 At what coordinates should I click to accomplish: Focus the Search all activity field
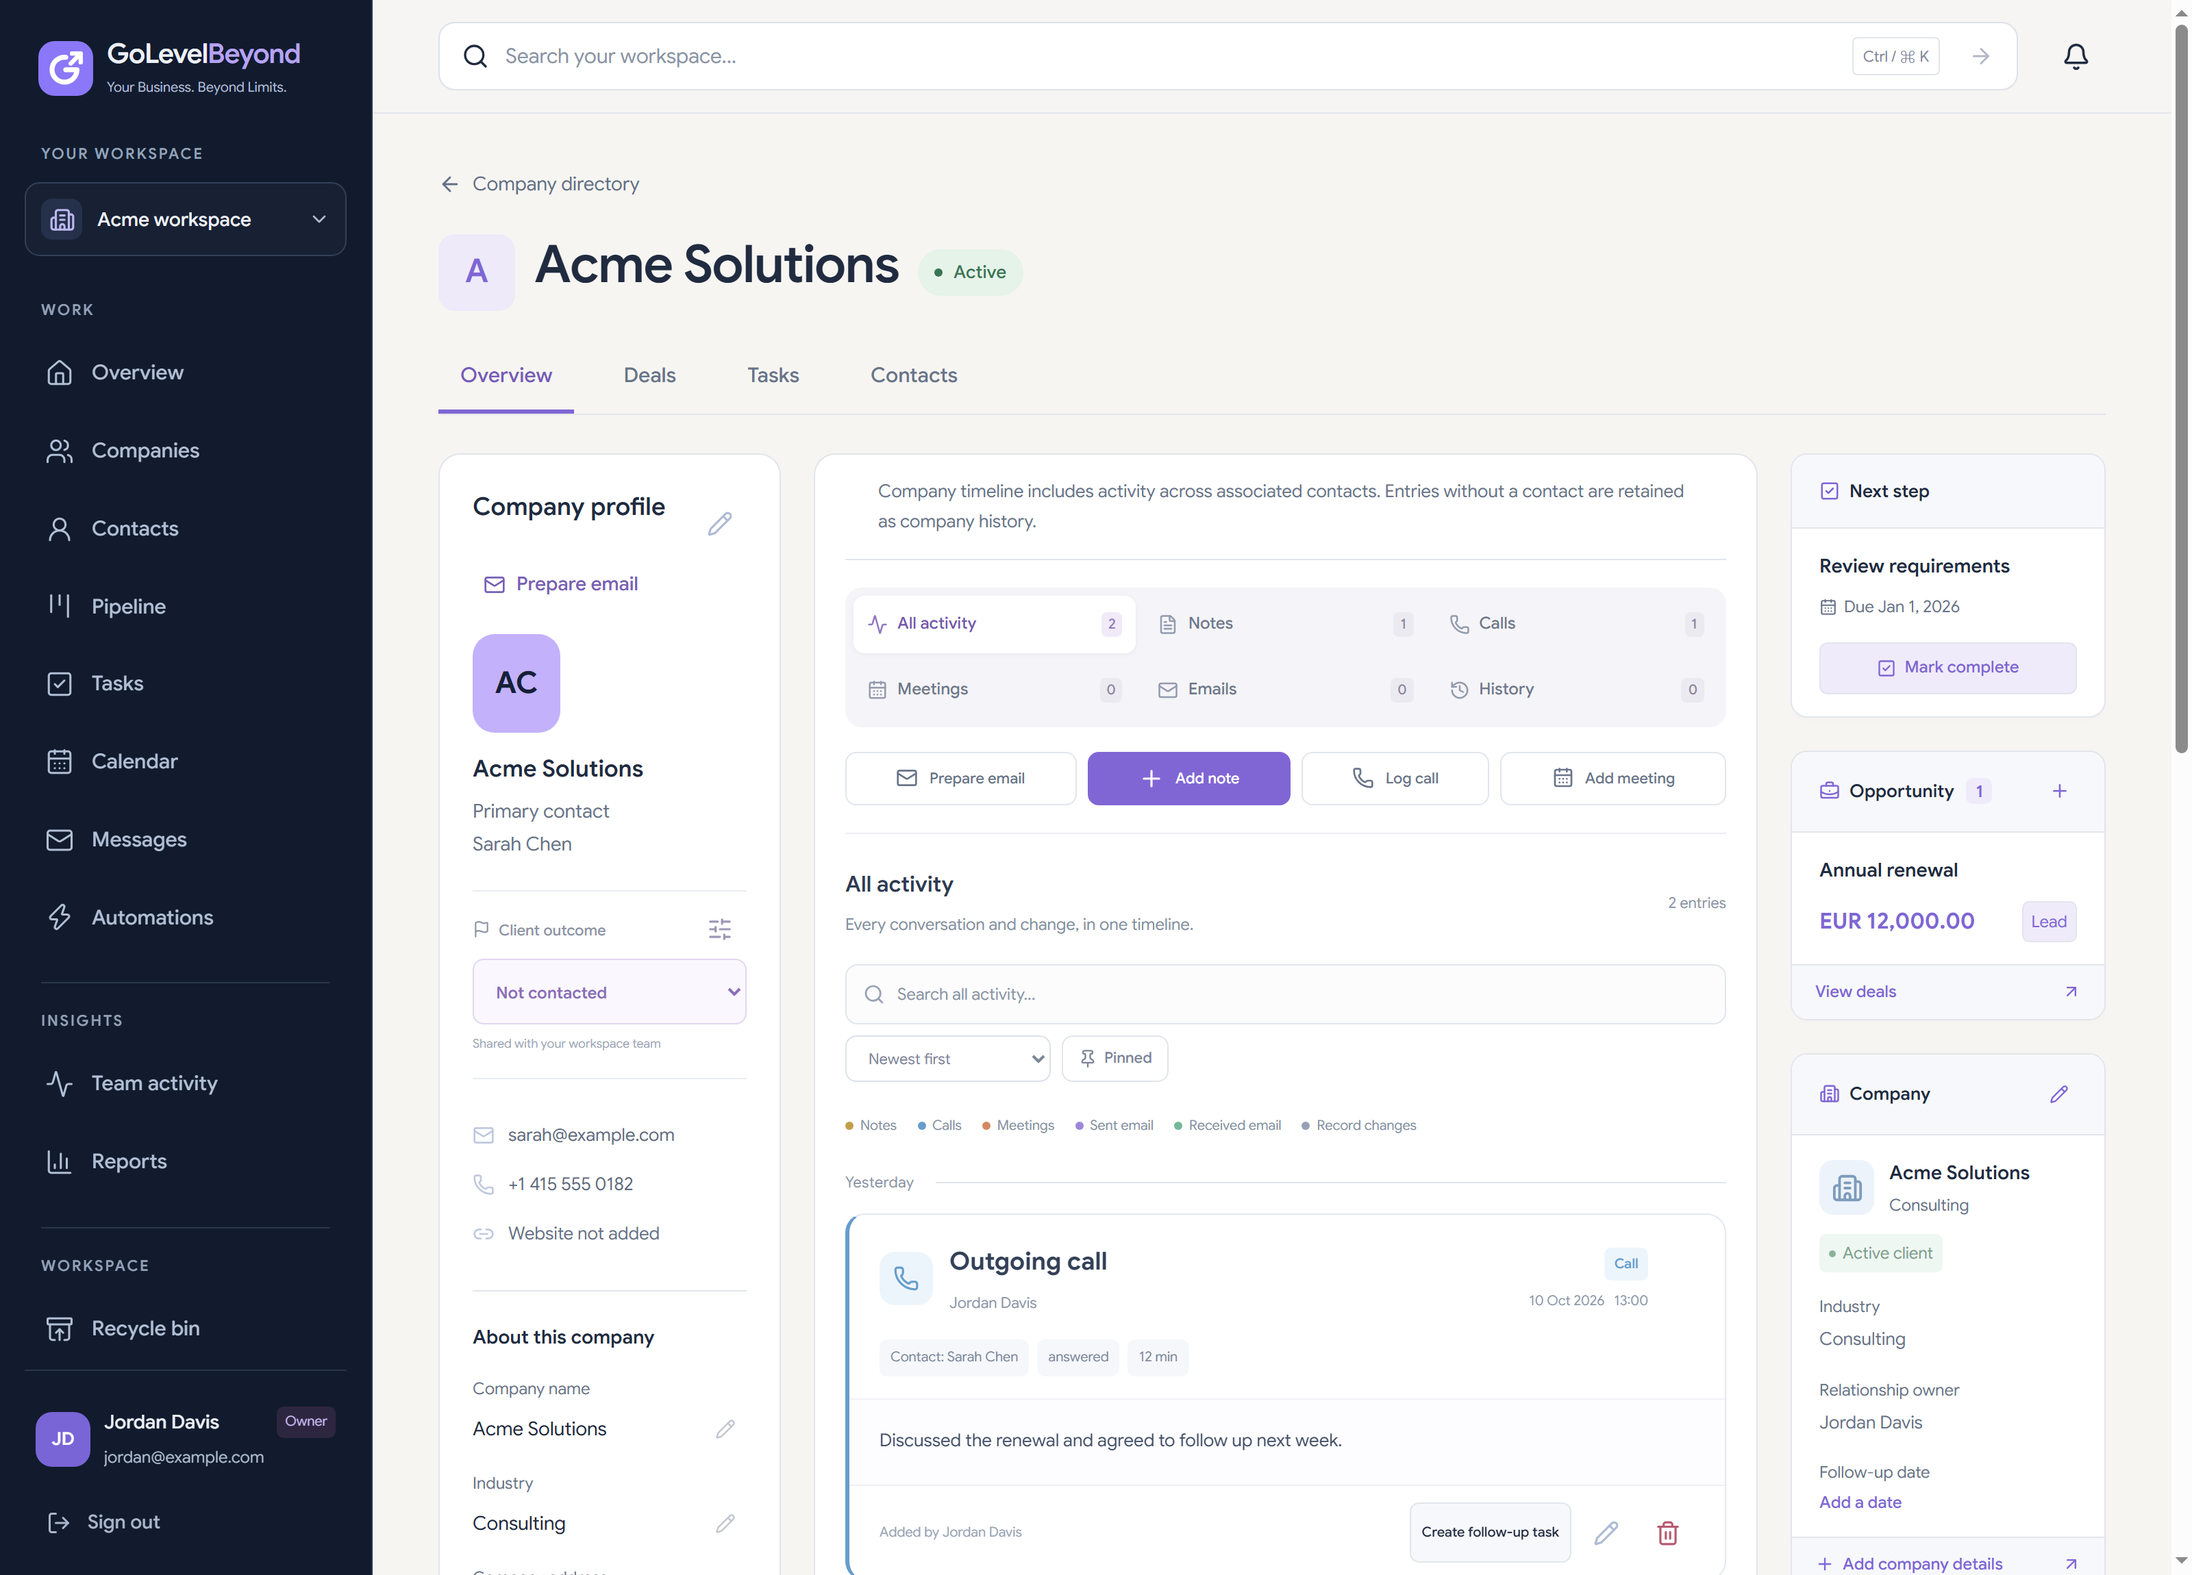pyautogui.click(x=1284, y=994)
